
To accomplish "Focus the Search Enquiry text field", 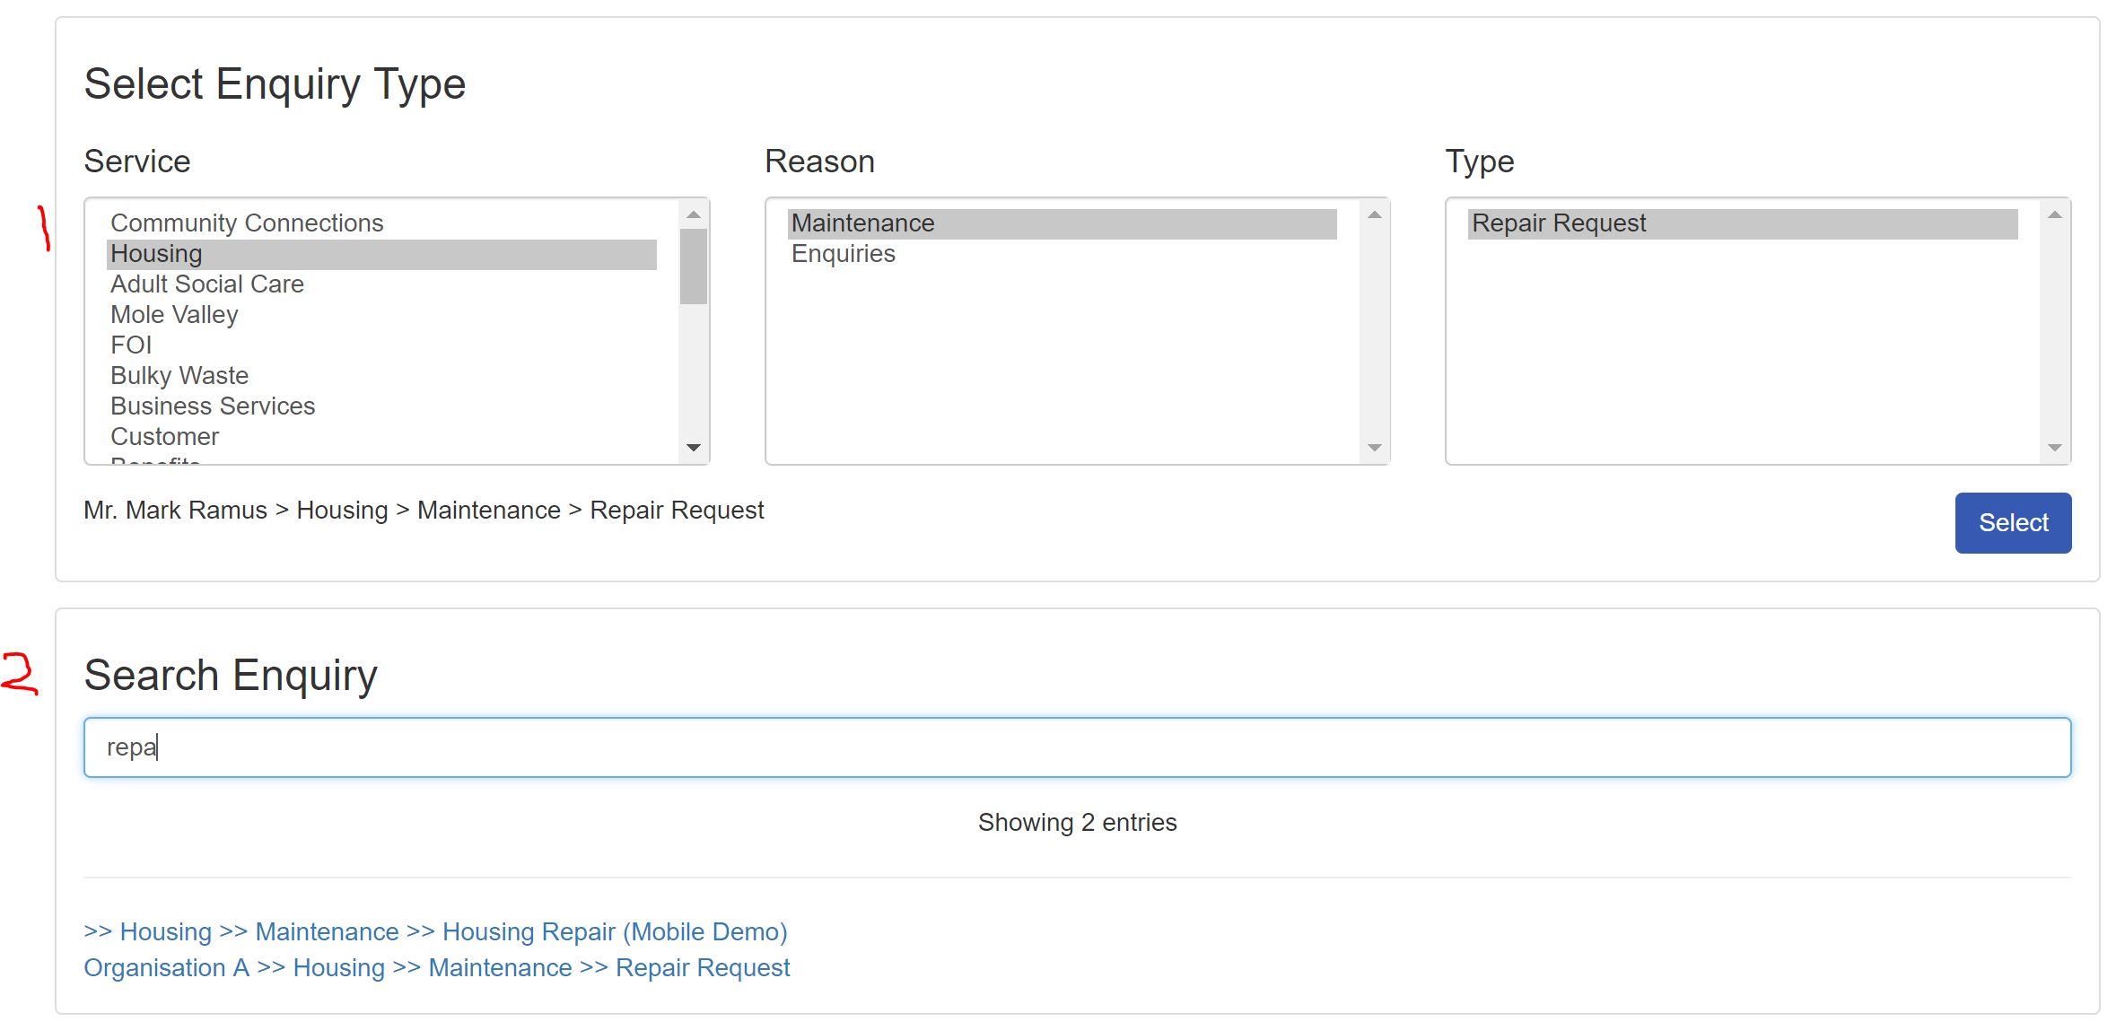I will coord(1077,747).
